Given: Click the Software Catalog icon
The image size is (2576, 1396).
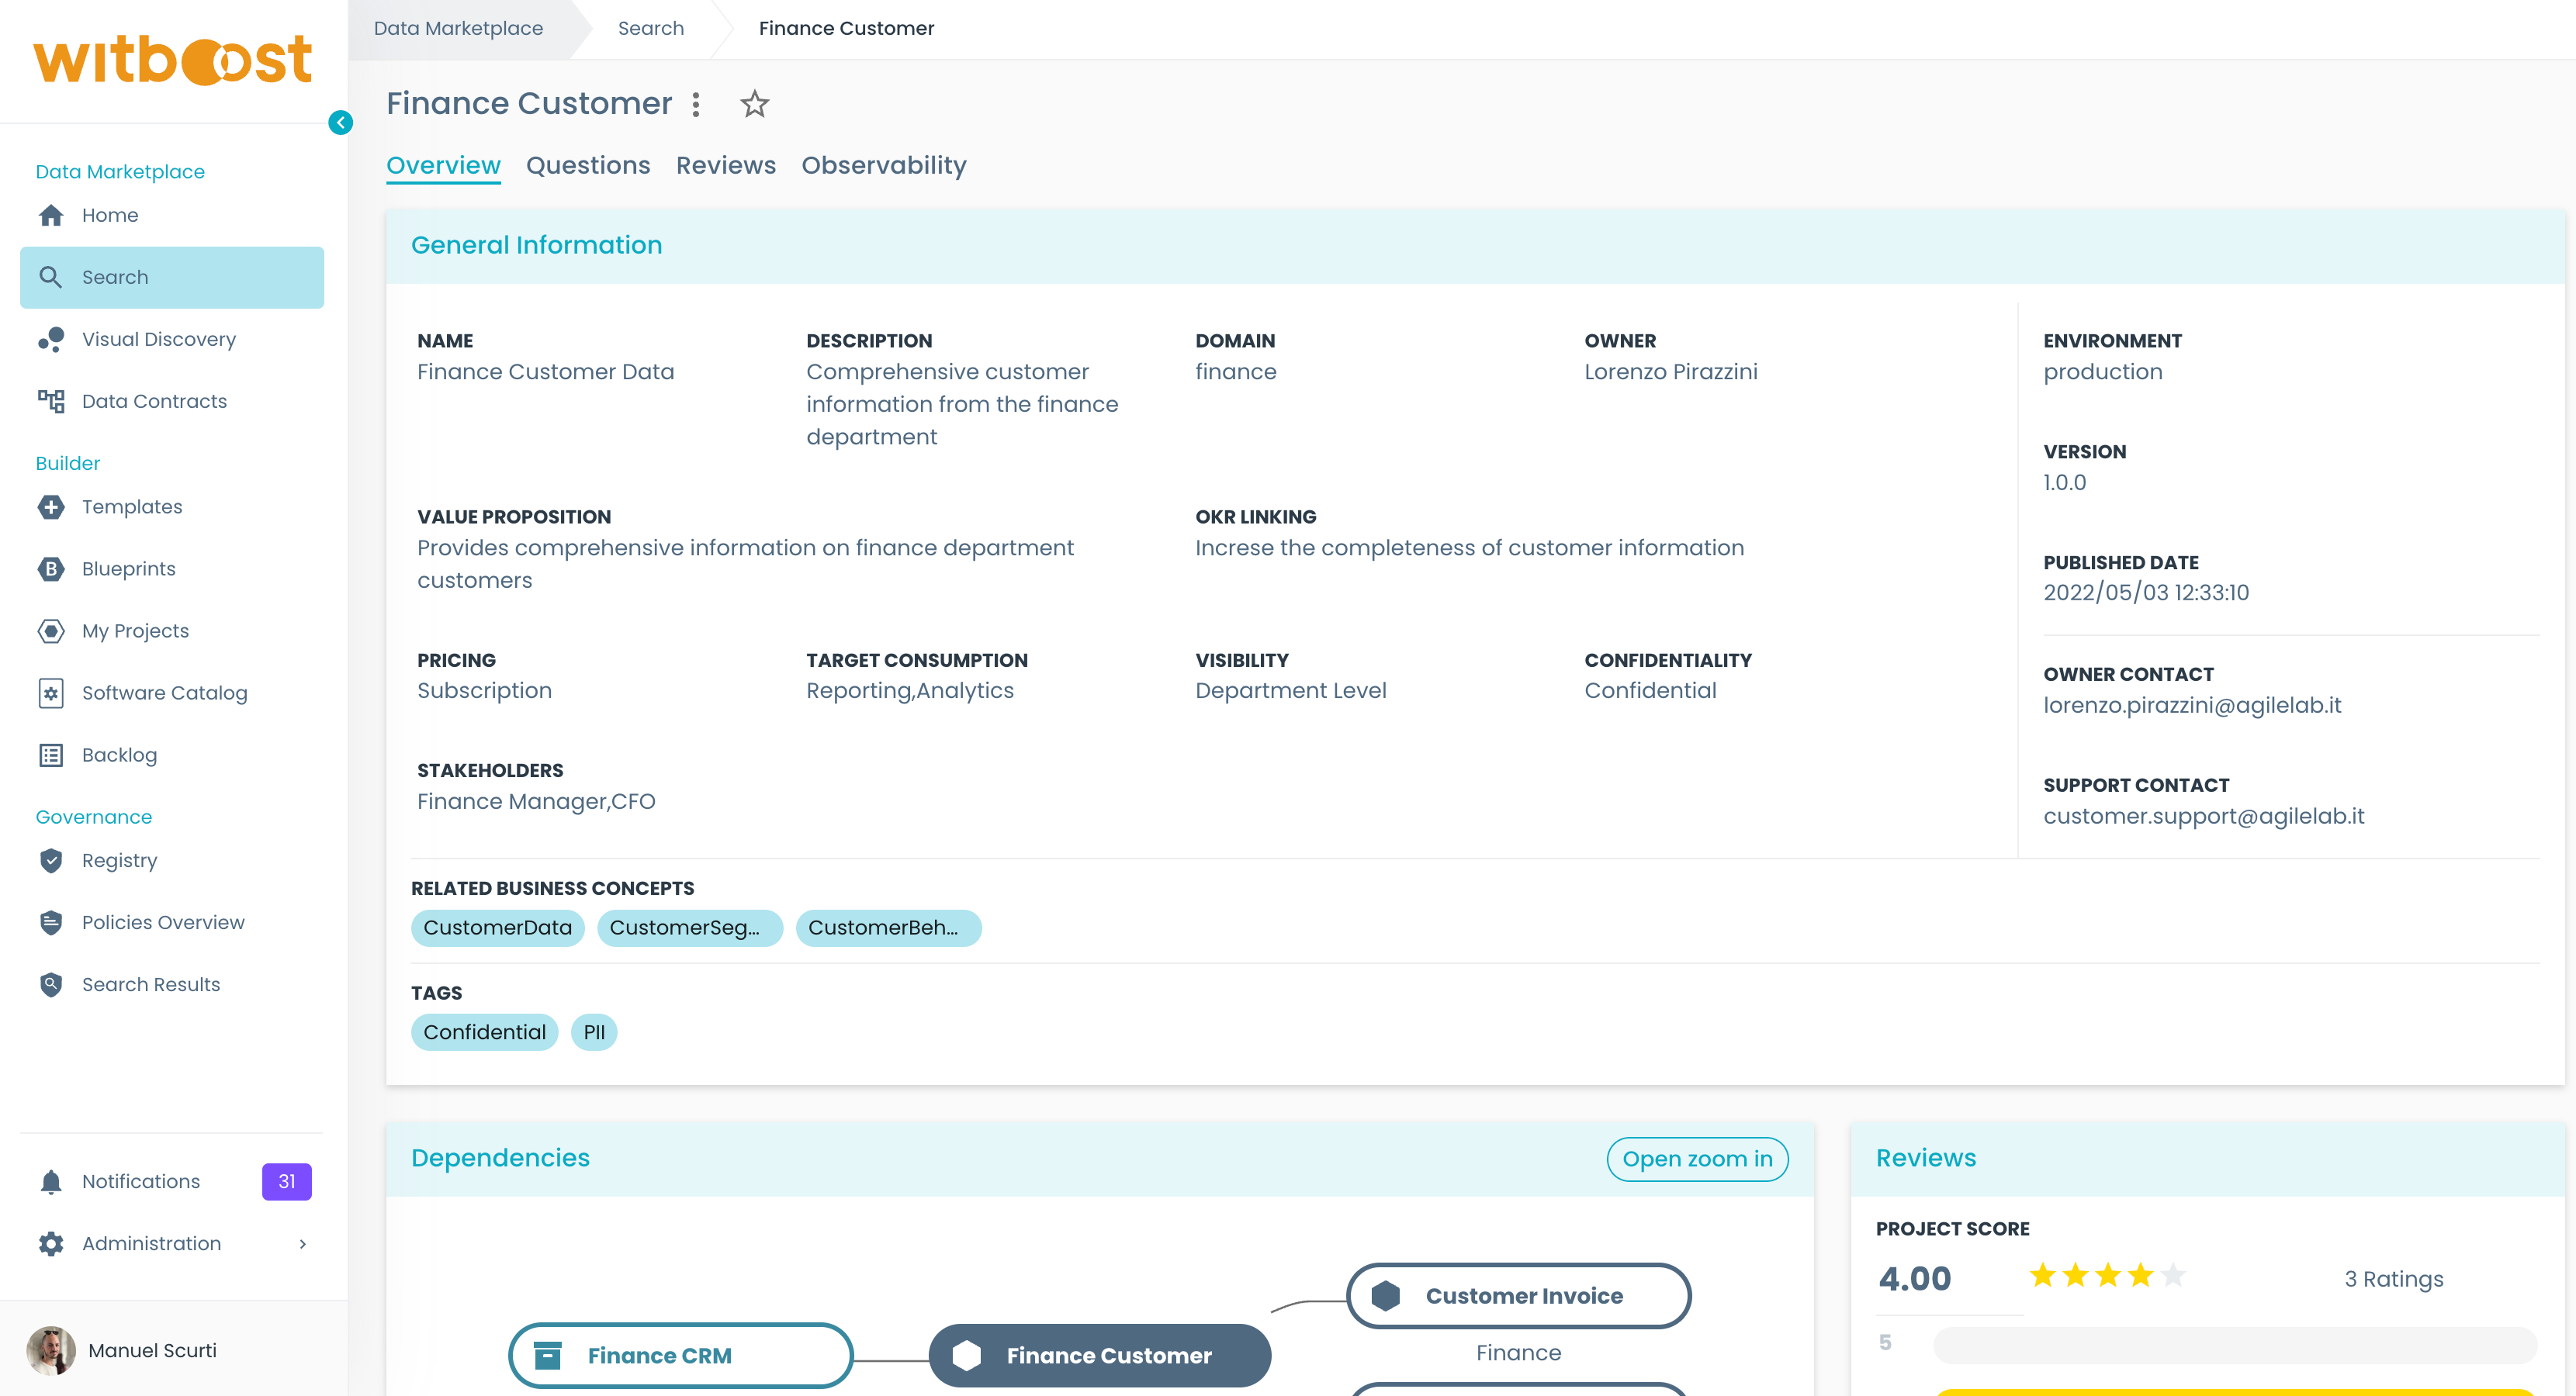Looking at the screenshot, I should click(x=51, y=693).
